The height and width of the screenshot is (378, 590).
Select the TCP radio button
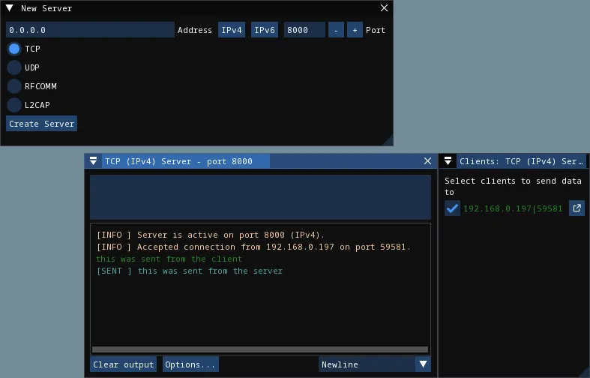pyautogui.click(x=14, y=49)
